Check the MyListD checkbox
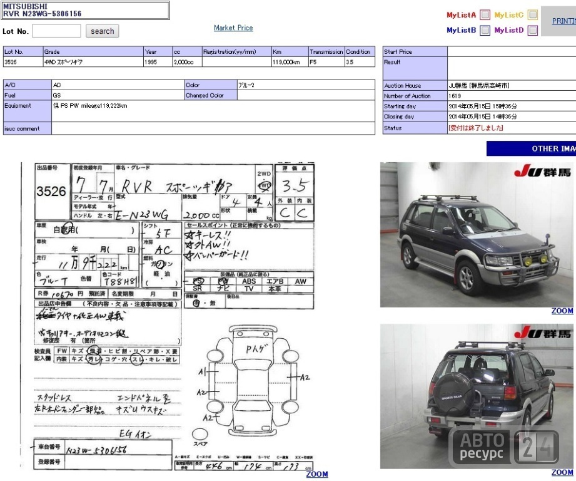This screenshot has width=576, height=481. (x=532, y=30)
